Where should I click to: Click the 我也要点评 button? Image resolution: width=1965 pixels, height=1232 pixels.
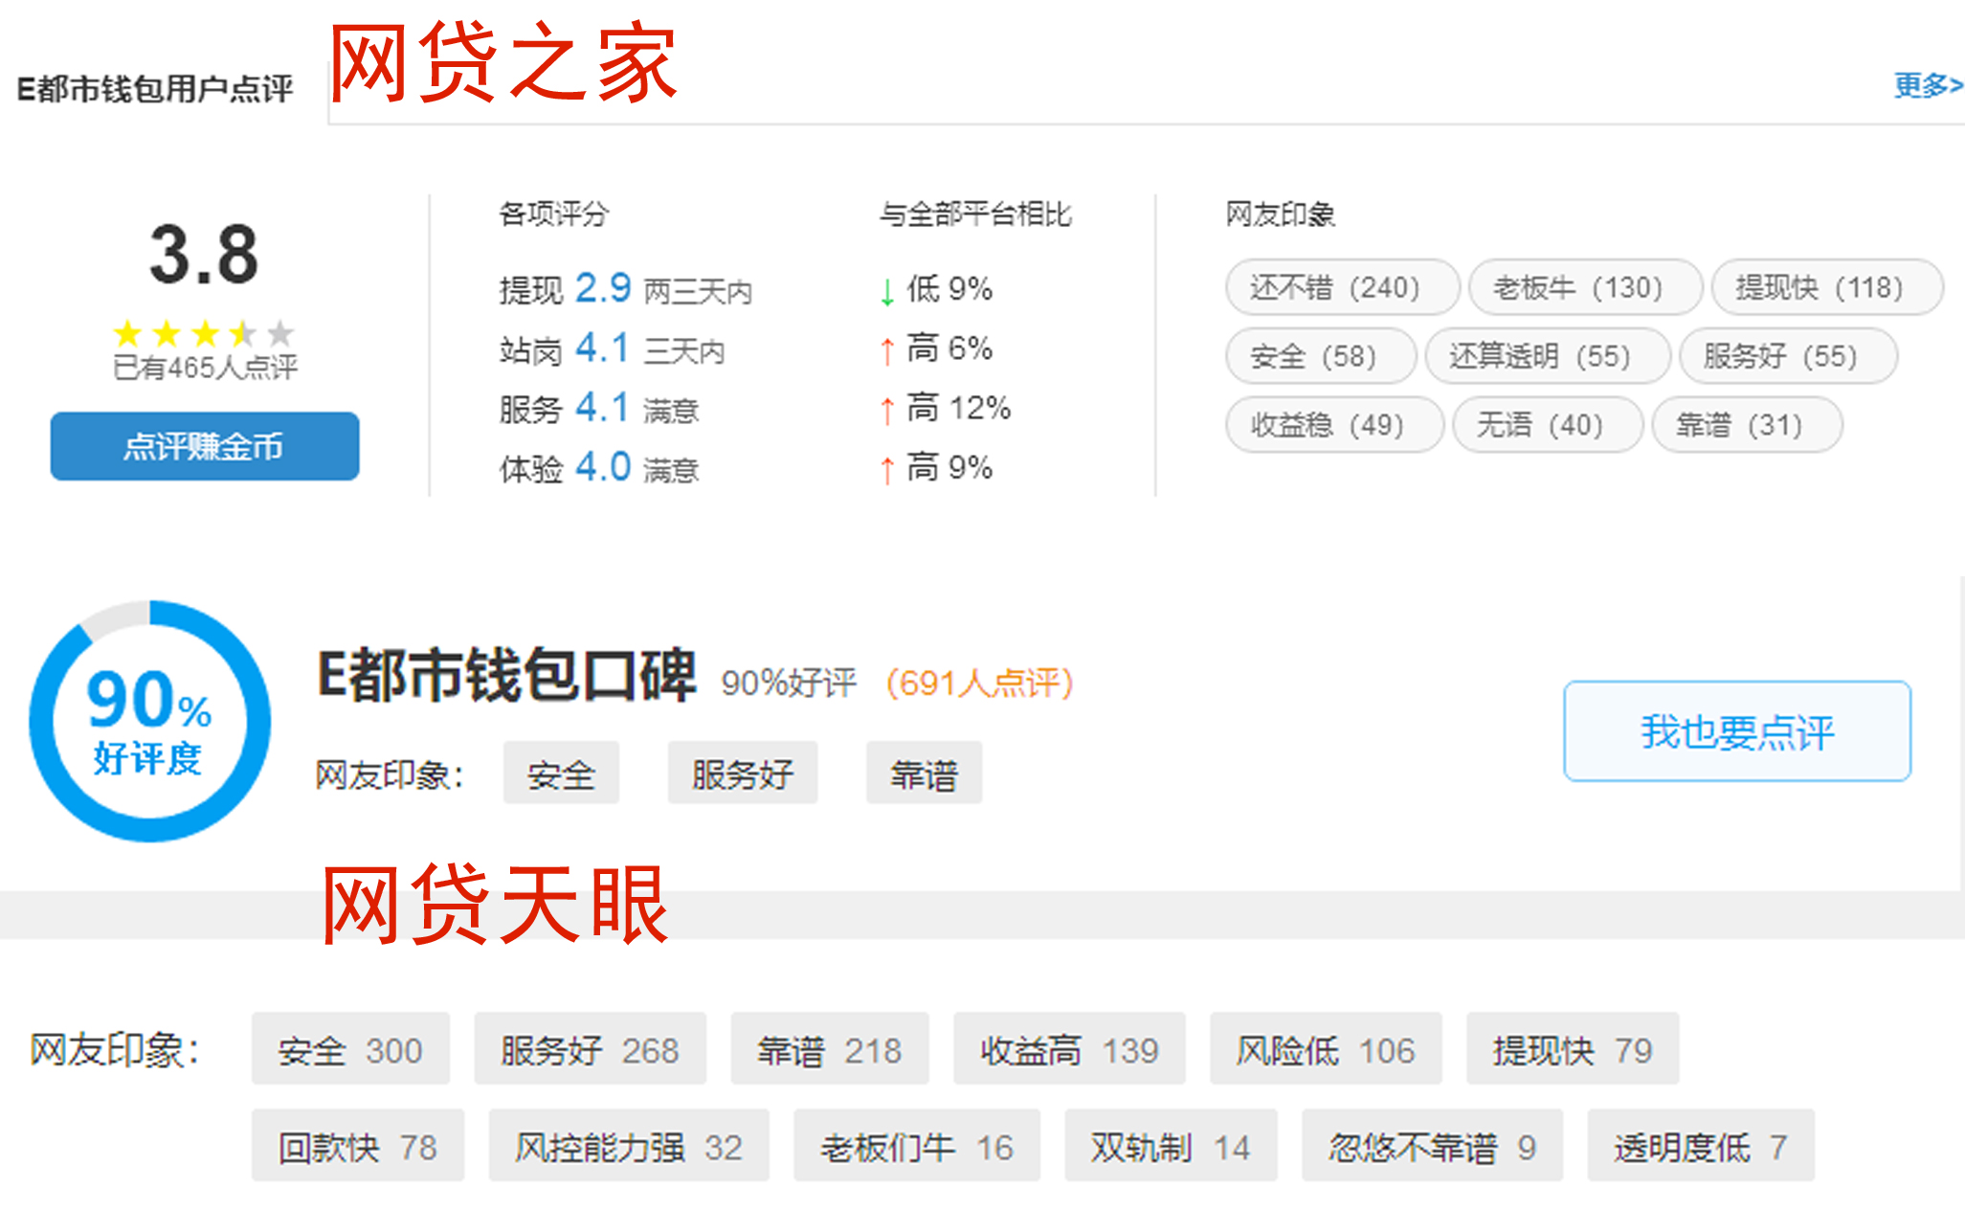click(1737, 731)
